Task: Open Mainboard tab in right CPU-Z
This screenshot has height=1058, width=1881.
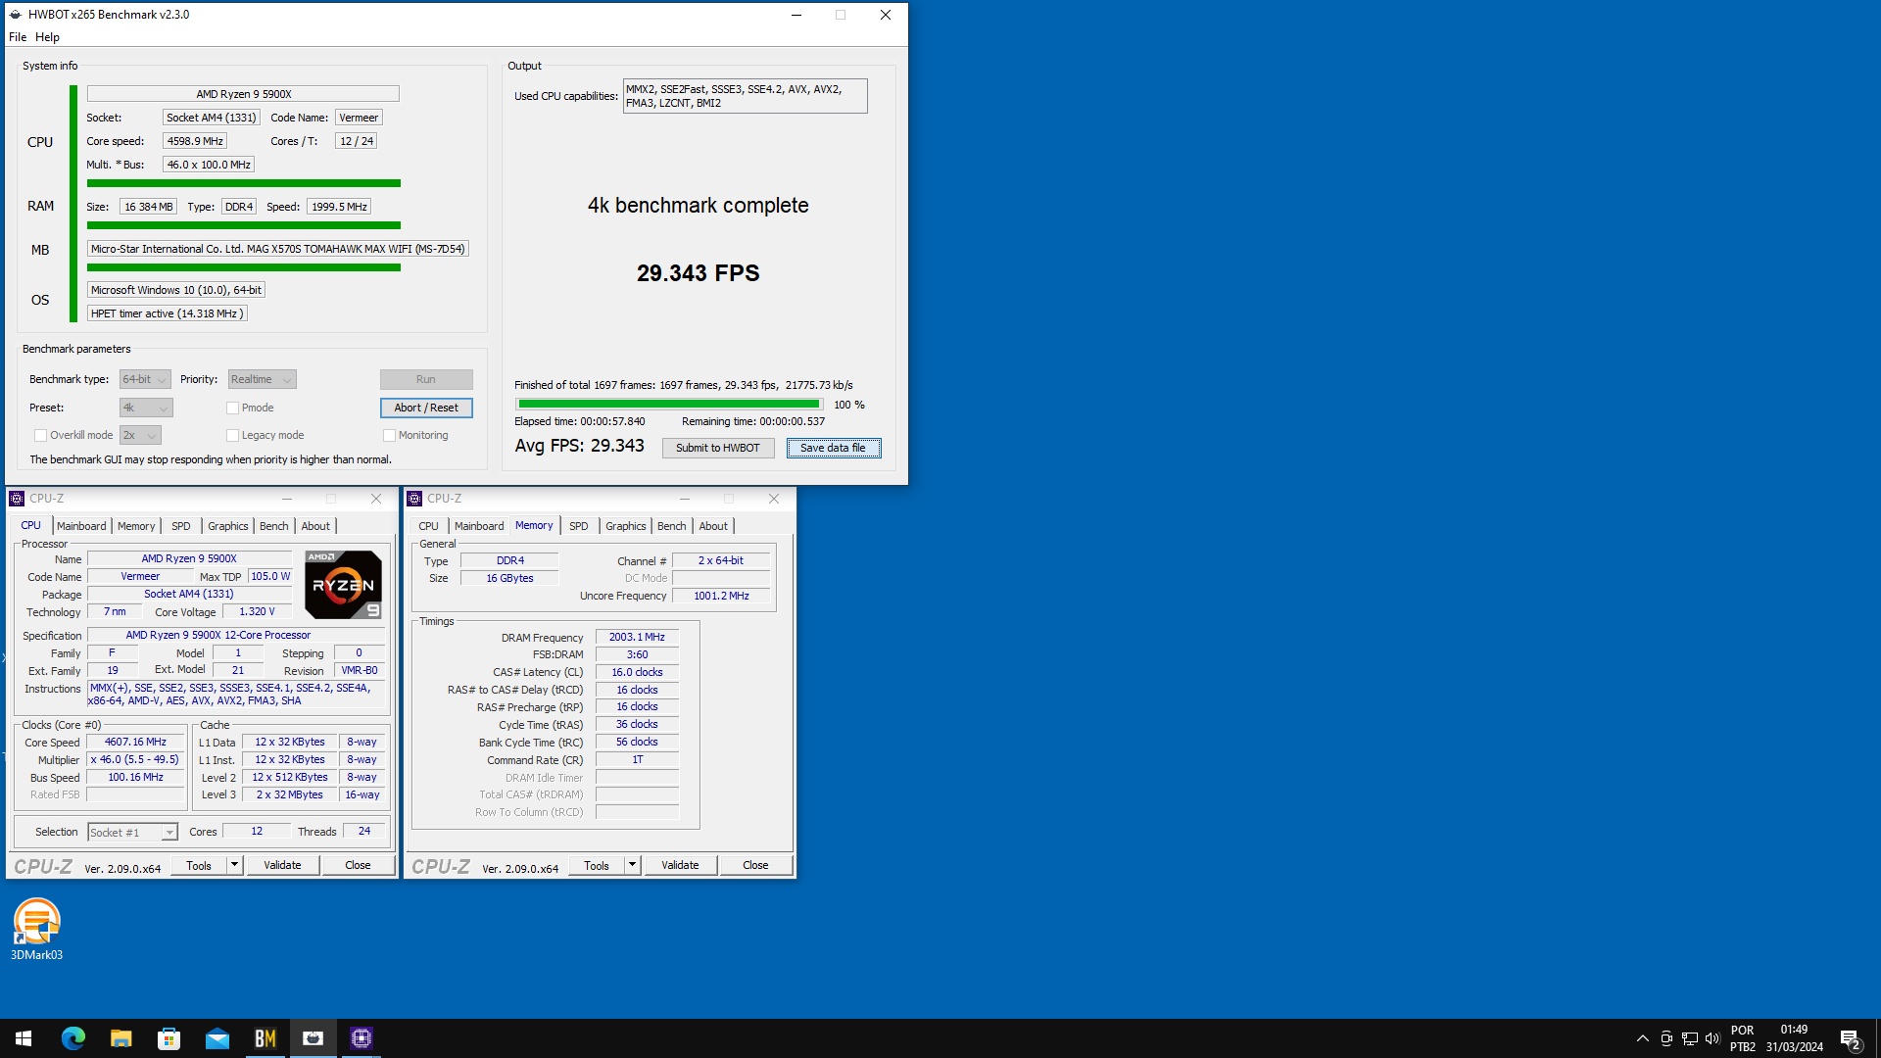Action: pyautogui.click(x=479, y=526)
